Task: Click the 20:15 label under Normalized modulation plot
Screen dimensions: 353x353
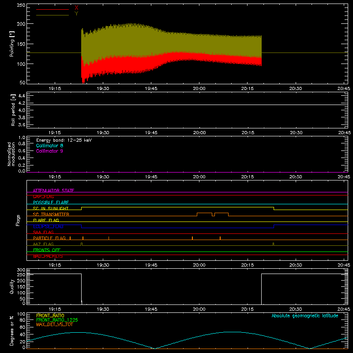Action: tap(248, 177)
